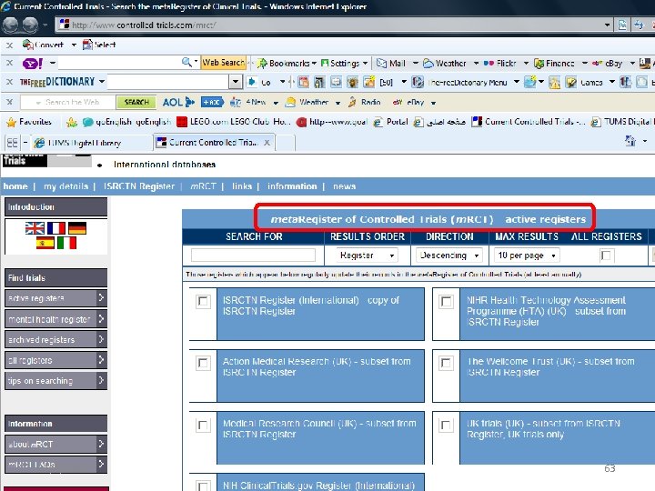Click Web Search button in Yahoo toolbar
This screenshot has height=491, width=655.
(x=224, y=63)
